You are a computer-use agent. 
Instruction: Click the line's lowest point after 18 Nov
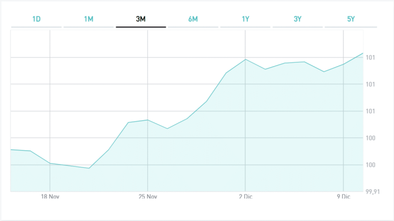(x=89, y=168)
